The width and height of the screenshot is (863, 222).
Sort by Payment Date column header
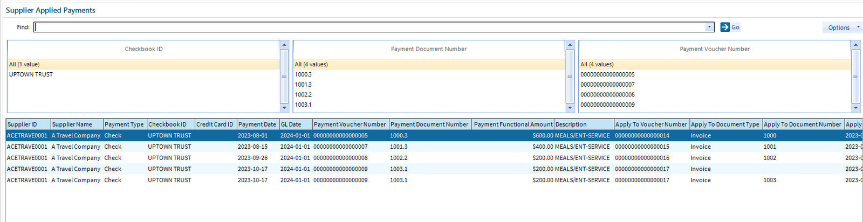[258, 124]
